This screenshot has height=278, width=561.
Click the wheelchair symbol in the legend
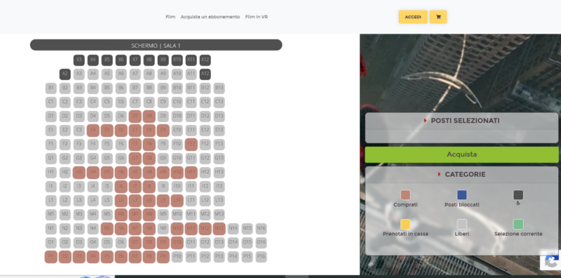click(518, 203)
